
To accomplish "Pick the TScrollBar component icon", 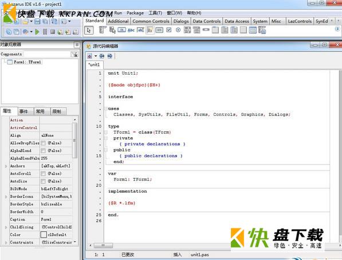I will [x=206, y=29].
